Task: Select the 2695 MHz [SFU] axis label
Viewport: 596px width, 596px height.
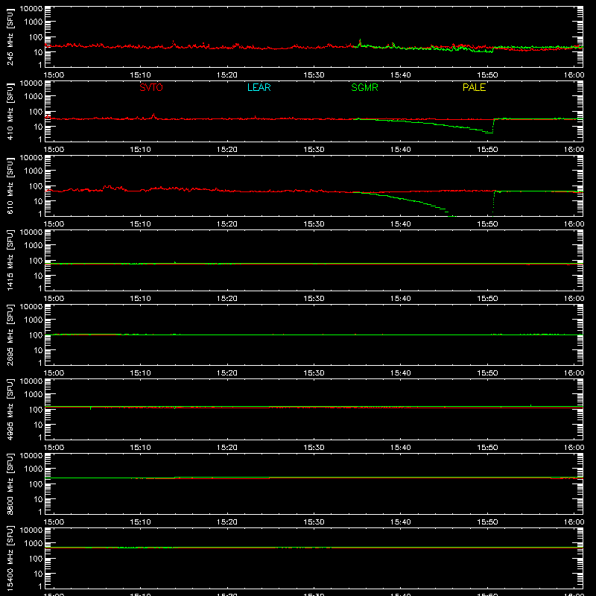Action: [10, 335]
